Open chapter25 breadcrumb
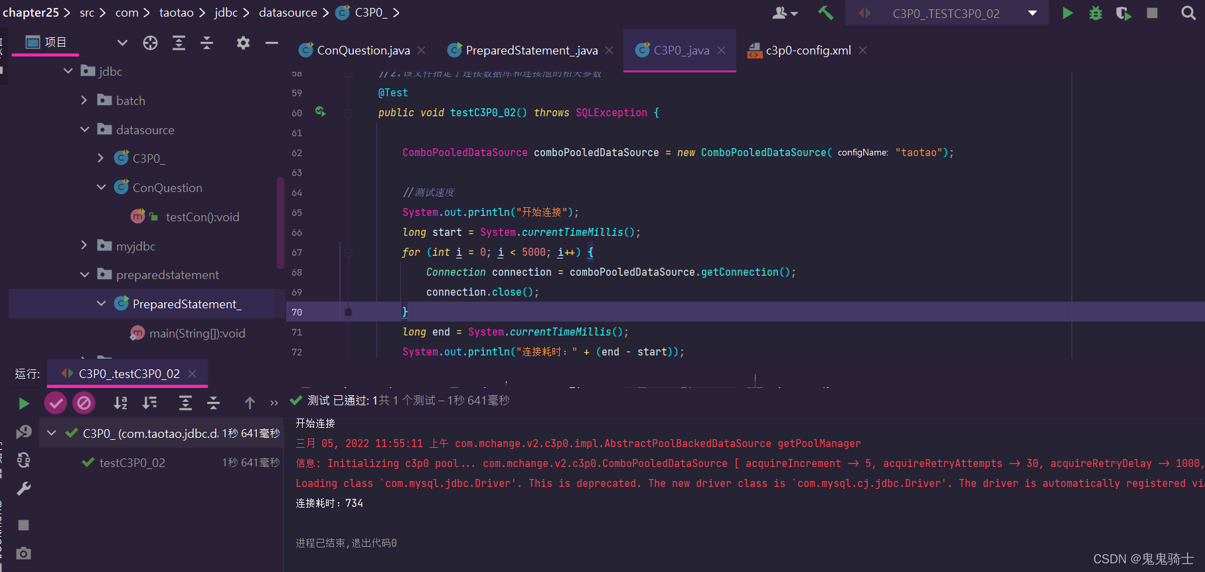 tap(31, 13)
